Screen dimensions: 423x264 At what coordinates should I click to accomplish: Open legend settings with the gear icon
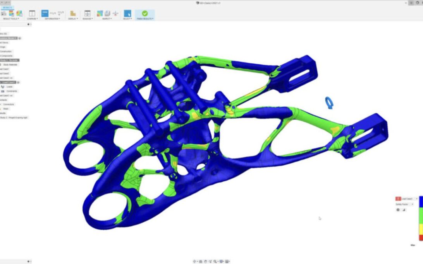click(398, 210)
